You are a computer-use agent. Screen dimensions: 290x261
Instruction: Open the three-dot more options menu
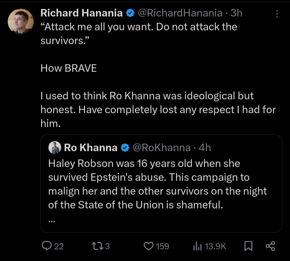pyautogui.click(x=277, y=14)
